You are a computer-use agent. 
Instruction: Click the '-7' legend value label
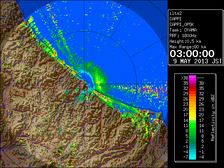pyautogui.click(x=185, y=157)
